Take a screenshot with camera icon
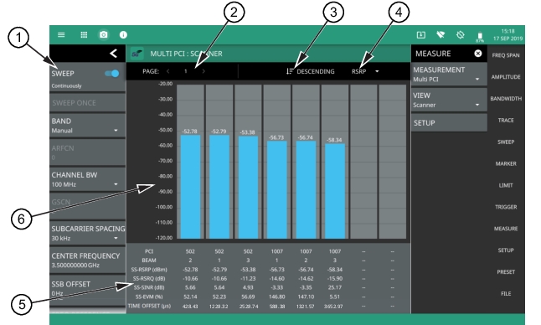Image resolution: width=541 pixels, height=325 pixels. (104, 35)
